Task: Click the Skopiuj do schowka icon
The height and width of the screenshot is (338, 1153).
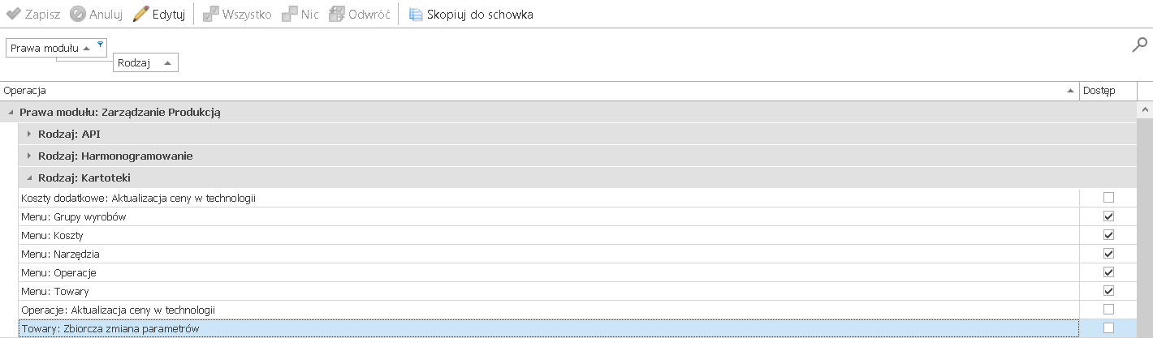Action: [x=416, y=15]
